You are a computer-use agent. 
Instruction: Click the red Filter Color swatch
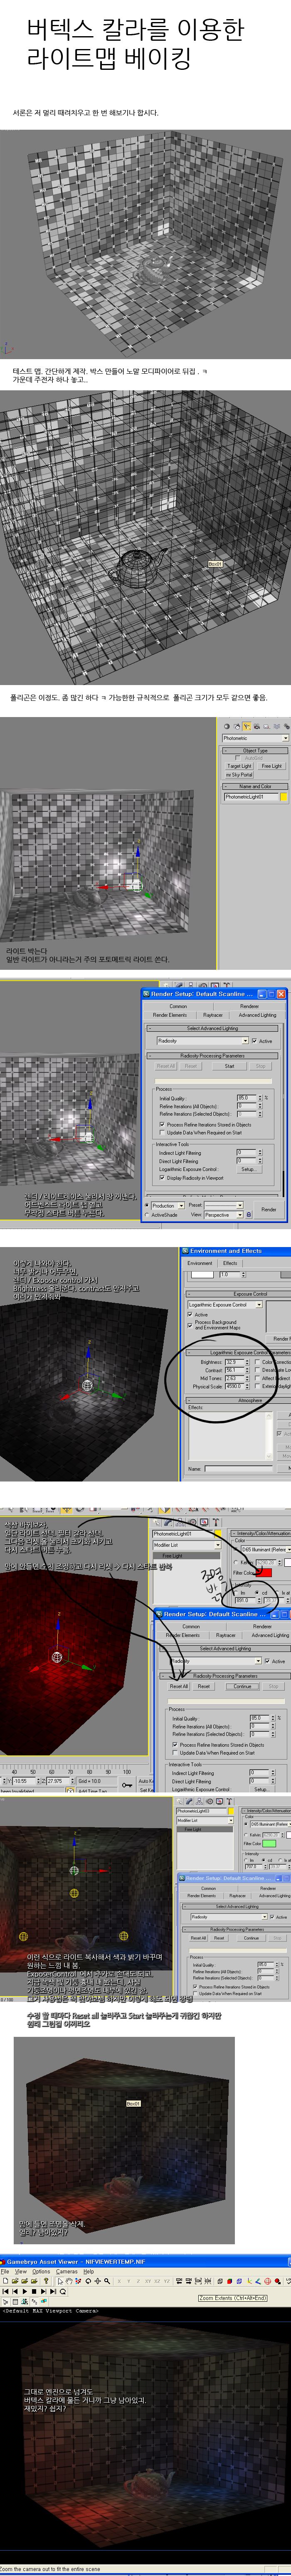[264, 1572]
